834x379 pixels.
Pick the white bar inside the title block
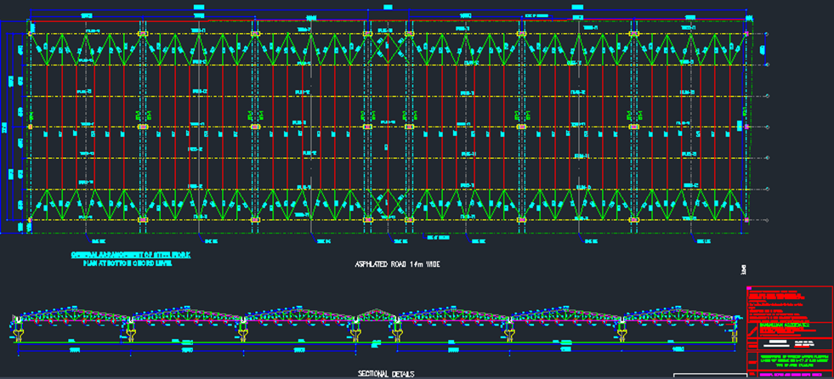coord(775,344)
